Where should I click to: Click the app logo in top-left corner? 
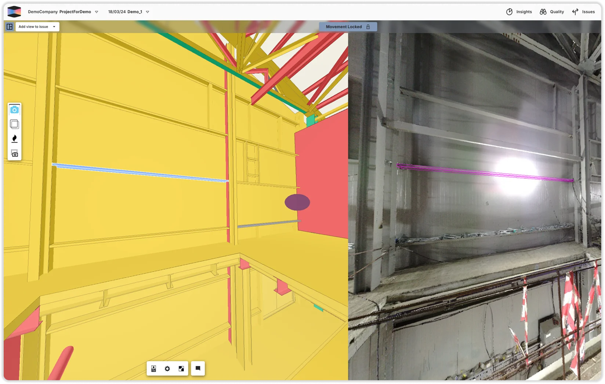tap(14, 12)
